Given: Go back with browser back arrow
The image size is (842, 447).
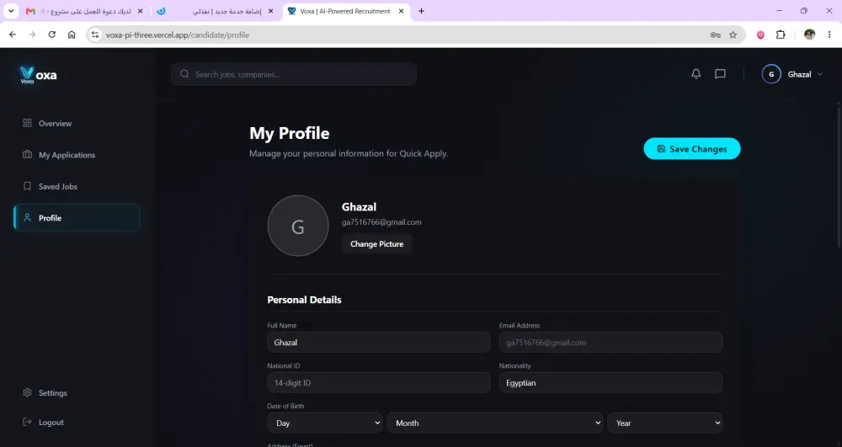Looking at the screenshot, I should (x=13, y=35).
